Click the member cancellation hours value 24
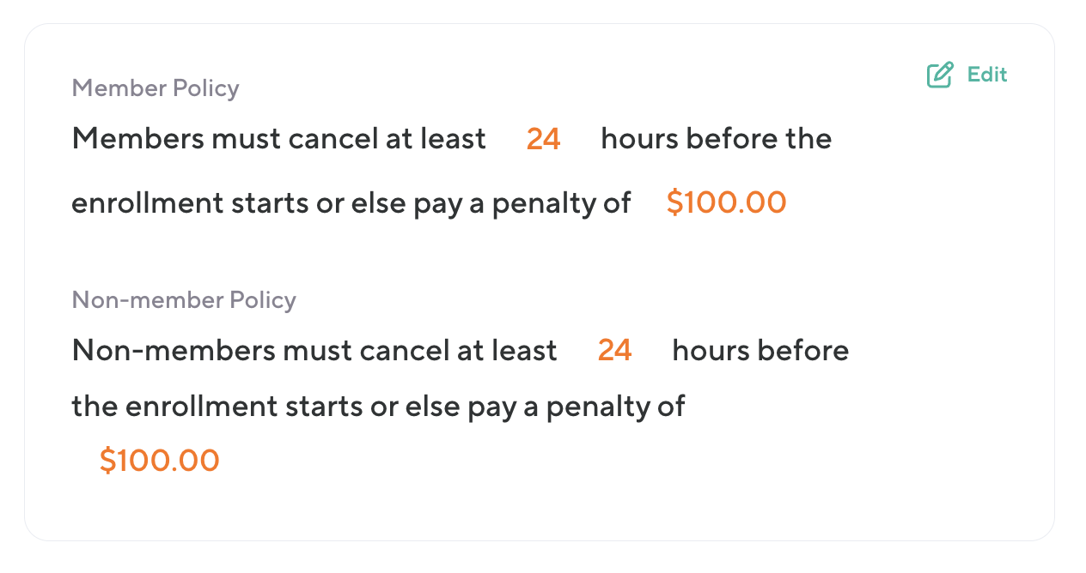Screen dimensions: 1086x573 pos(543,139)
